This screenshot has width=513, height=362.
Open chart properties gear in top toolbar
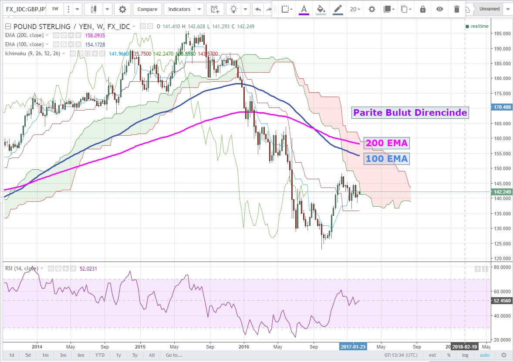122,9
